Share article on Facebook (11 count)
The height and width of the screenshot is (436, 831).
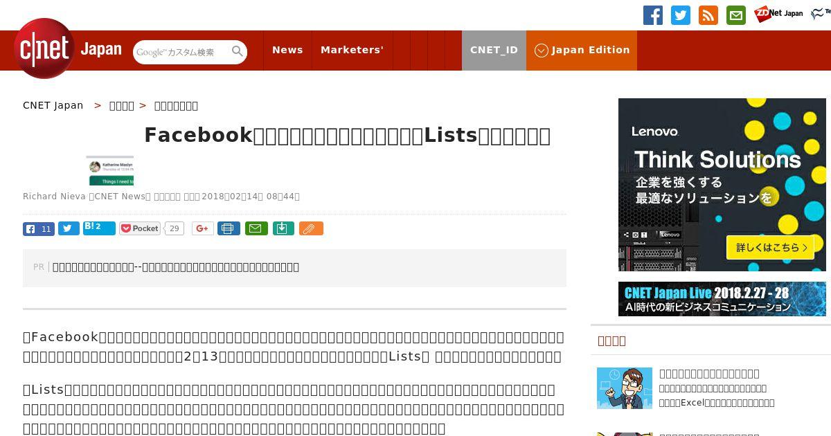(x=39, y=228)
